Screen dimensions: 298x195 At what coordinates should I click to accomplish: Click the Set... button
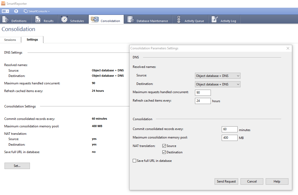pos(17,166)
